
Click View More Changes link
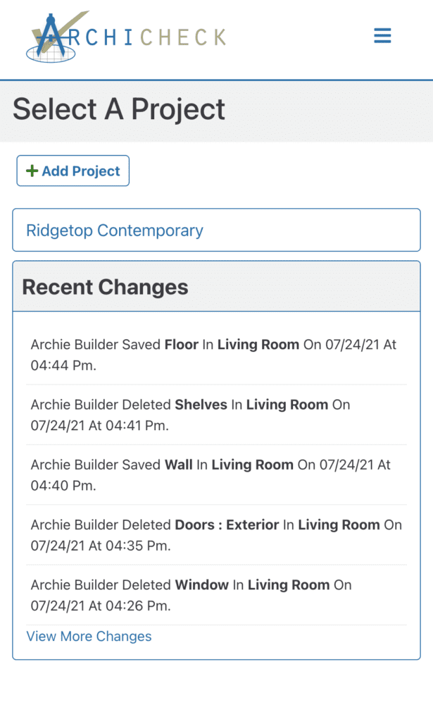[89, 637]
